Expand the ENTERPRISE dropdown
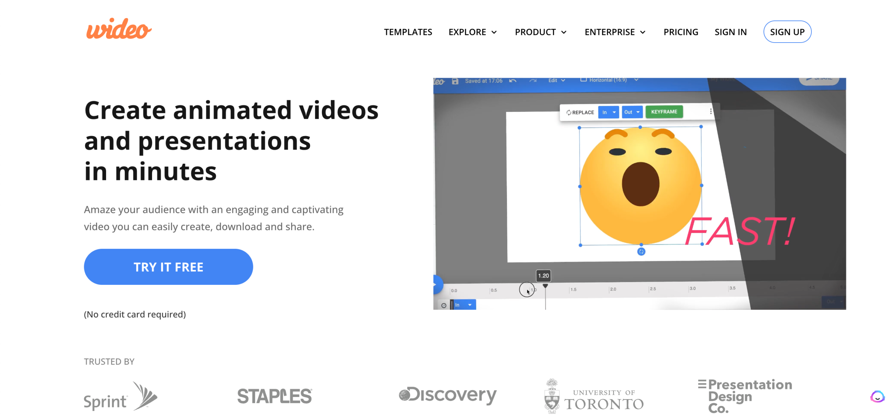The width and height of the screenshot is (887, 415). pyautogui.click(x=615, y=32)
